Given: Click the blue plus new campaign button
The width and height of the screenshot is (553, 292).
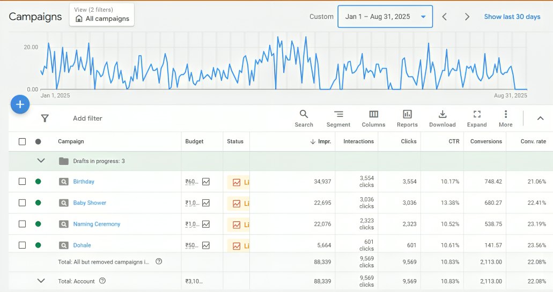Looking at the screenshot, I should coord(20,104).
